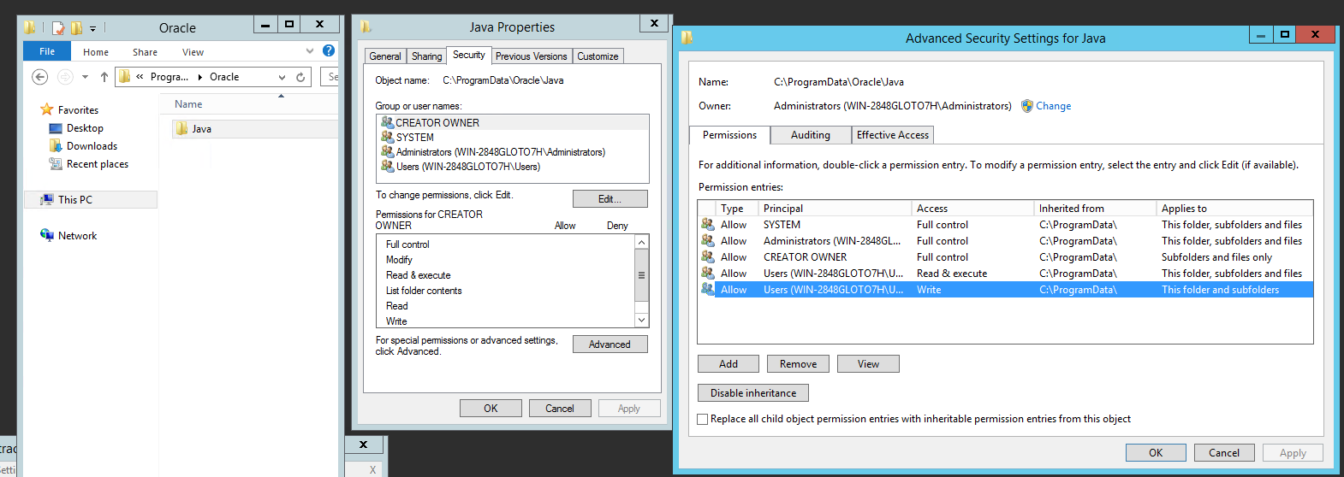The image size is (1344, 477).
Task: Open the Sharing tab in Java Properties
Action: point(426,56)
